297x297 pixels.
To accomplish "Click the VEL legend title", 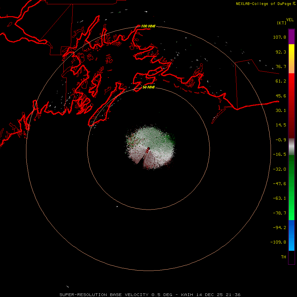I will (x=290, y=20).
